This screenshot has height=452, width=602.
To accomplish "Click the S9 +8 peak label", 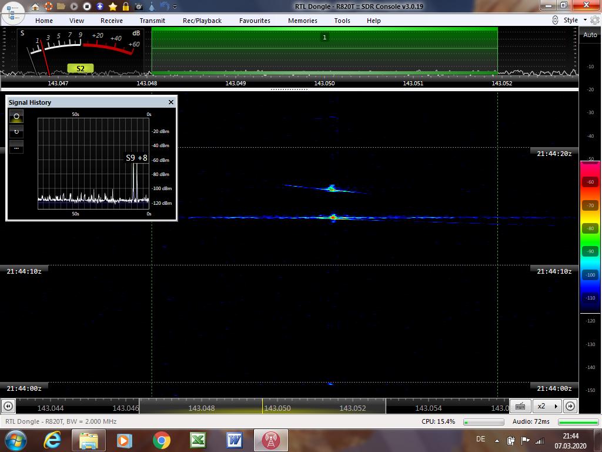I will click(x=136, y=158).
